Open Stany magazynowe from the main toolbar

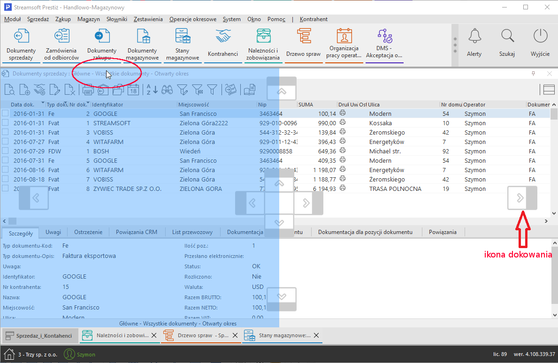point(183,45)
